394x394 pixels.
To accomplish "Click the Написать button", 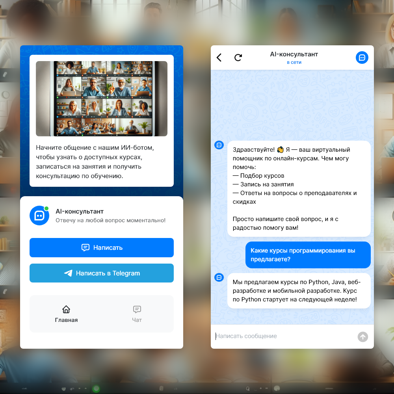I will pyautogui.click(x=102, y=247).
